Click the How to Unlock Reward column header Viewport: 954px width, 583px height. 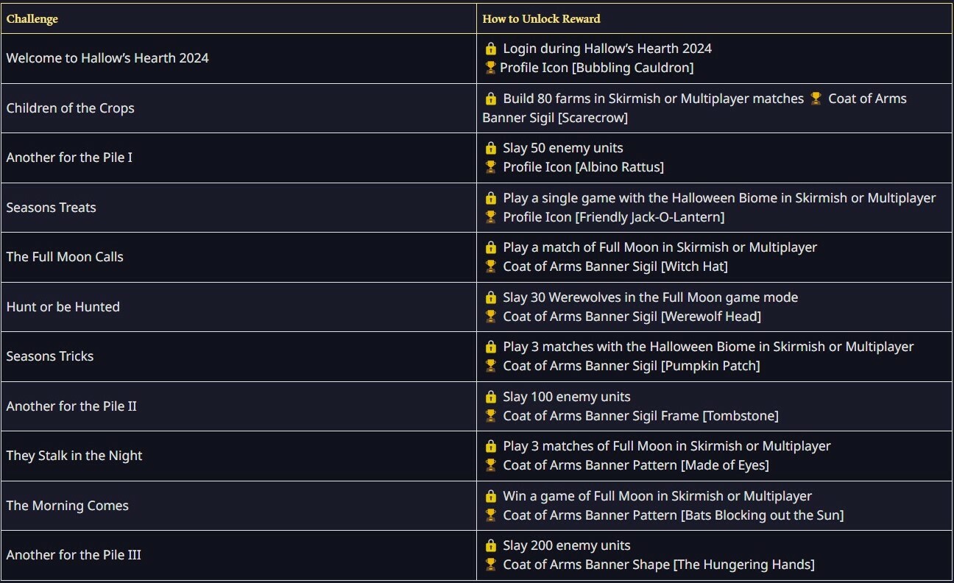point(541,19)
